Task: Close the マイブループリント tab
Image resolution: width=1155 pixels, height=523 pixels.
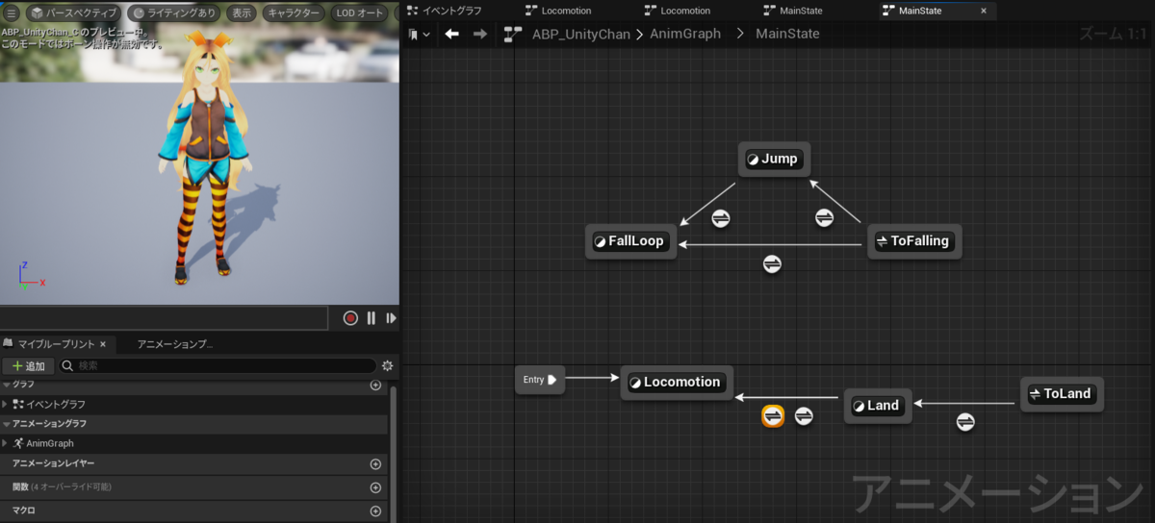Action: 103,343
